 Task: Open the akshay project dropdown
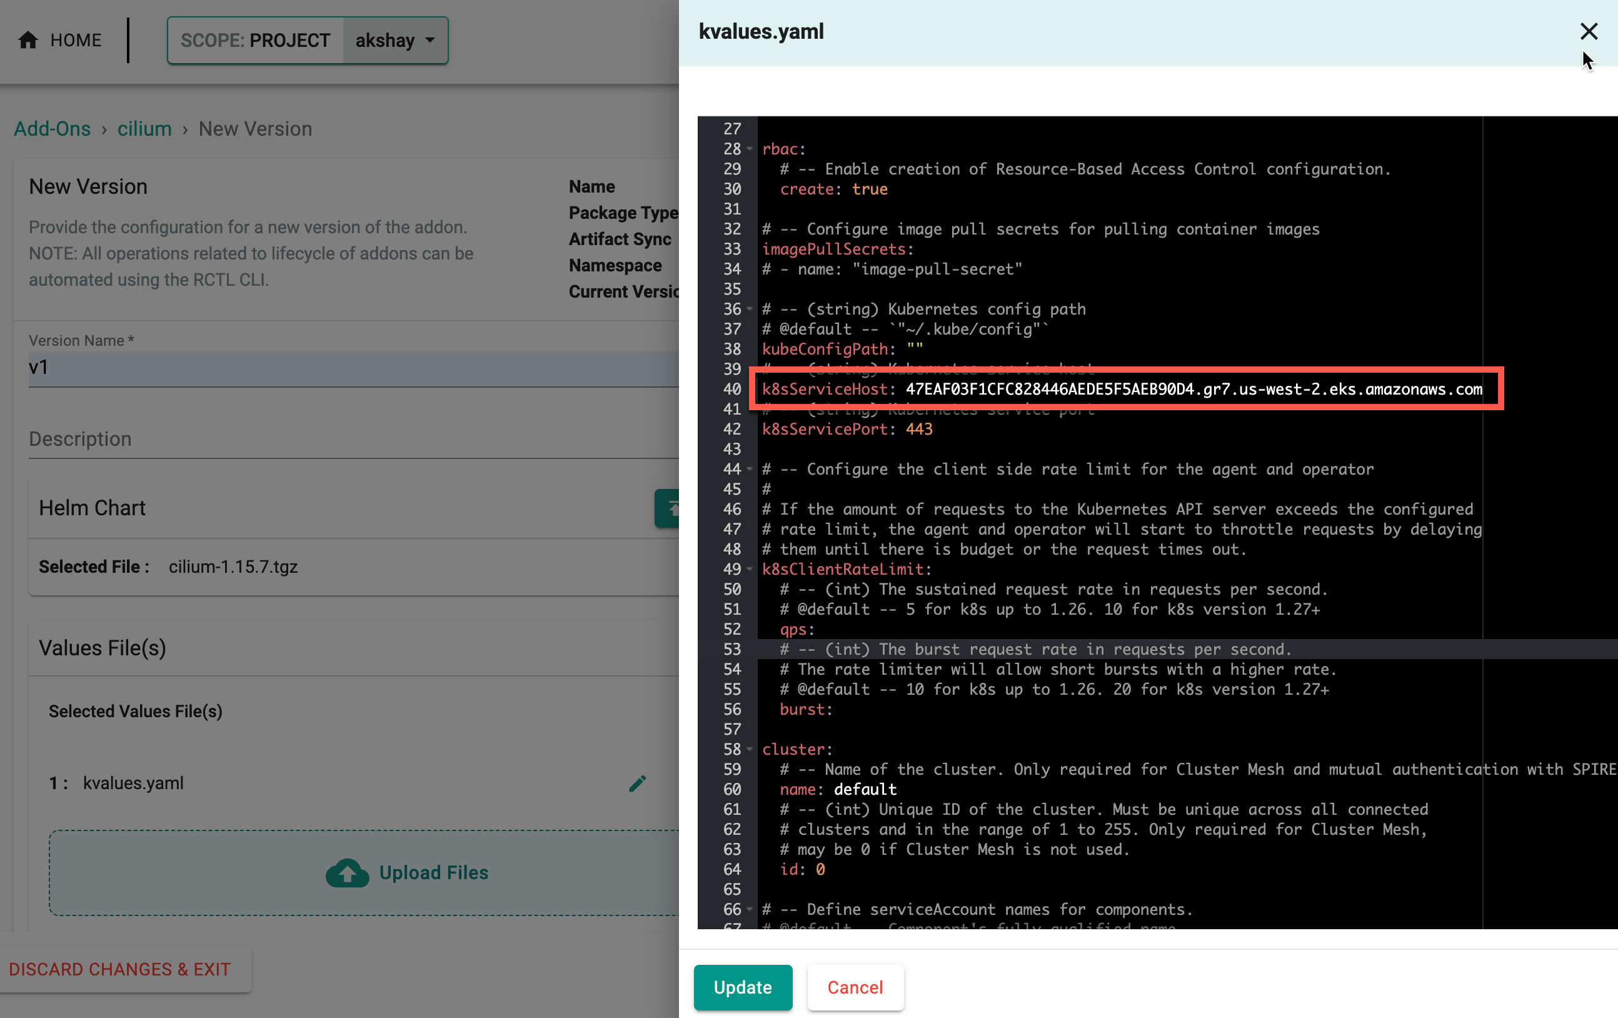click(395, 40)
